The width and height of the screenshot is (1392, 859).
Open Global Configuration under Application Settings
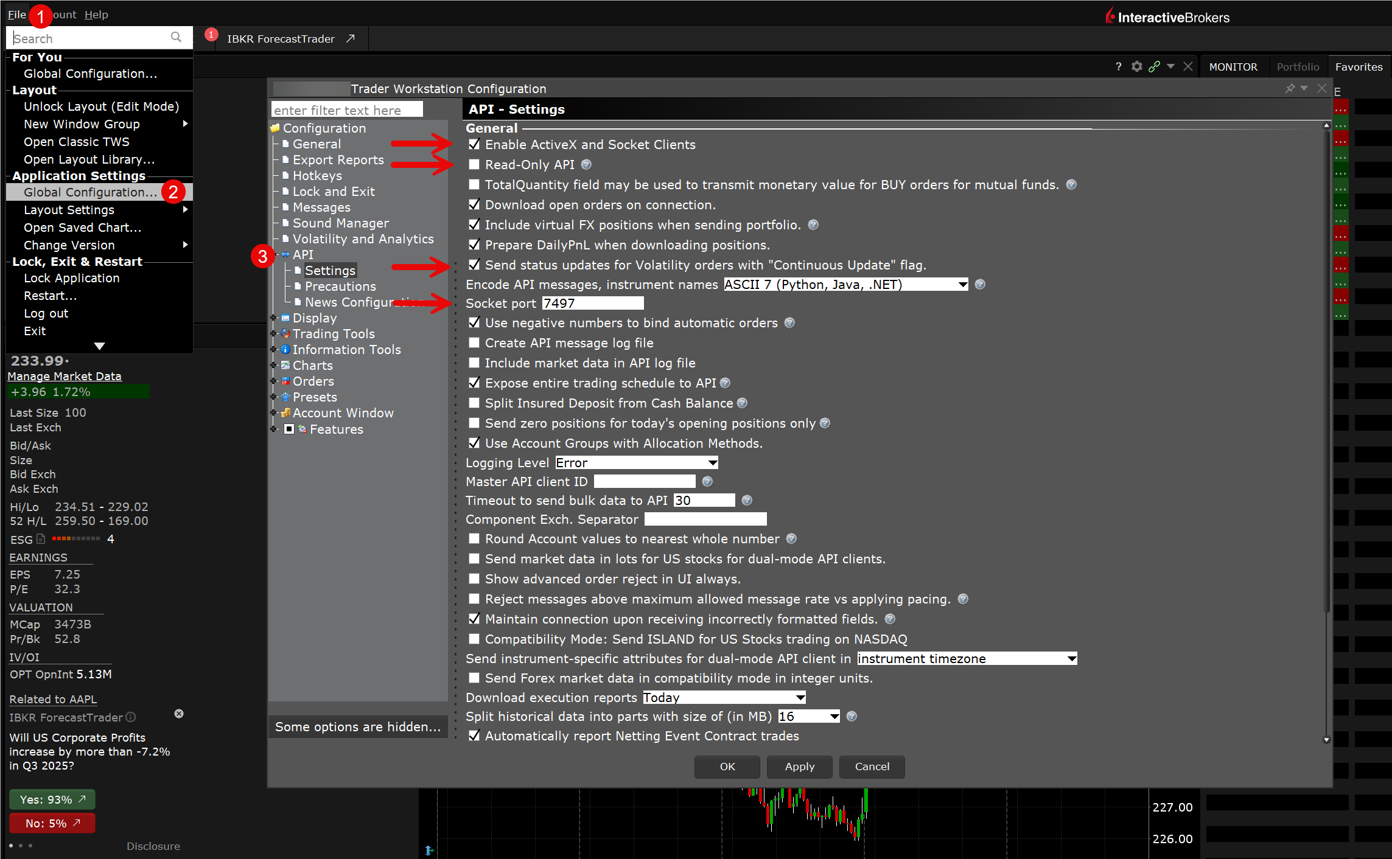click(x=90, y=192)
